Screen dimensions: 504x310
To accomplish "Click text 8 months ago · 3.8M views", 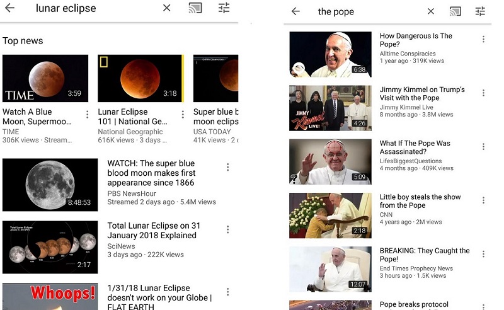I will 416,115.
